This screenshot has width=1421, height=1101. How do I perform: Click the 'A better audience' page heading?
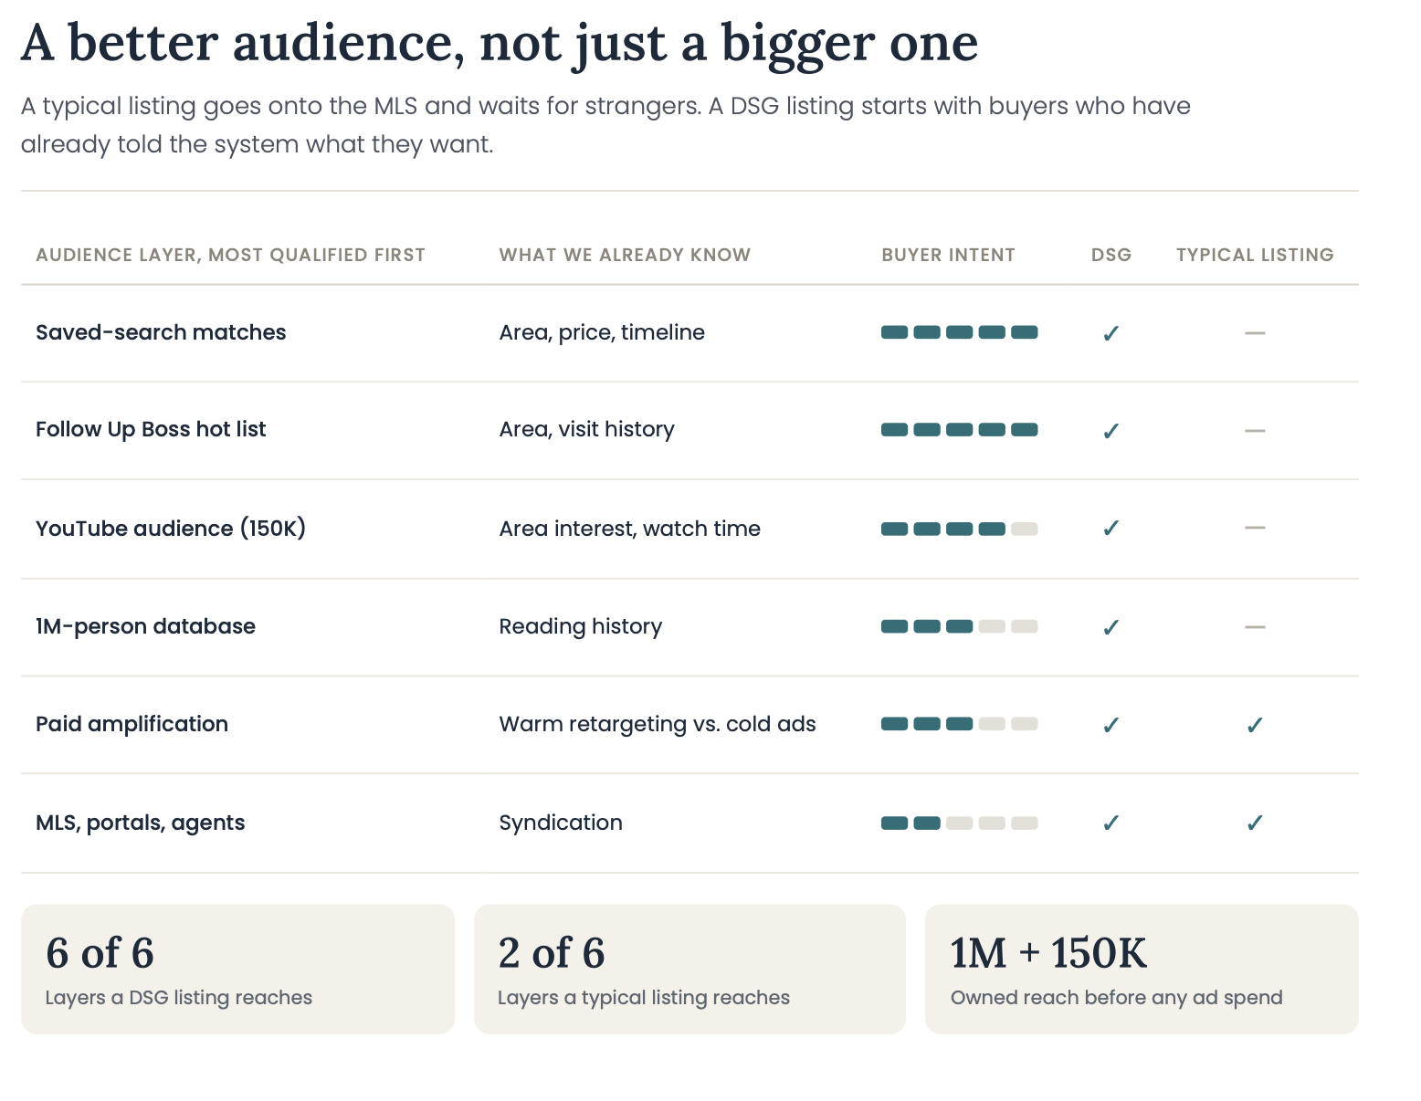(x=500, y=43)
